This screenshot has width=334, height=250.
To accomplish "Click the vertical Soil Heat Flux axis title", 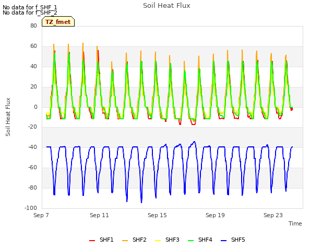I will 8,117.
